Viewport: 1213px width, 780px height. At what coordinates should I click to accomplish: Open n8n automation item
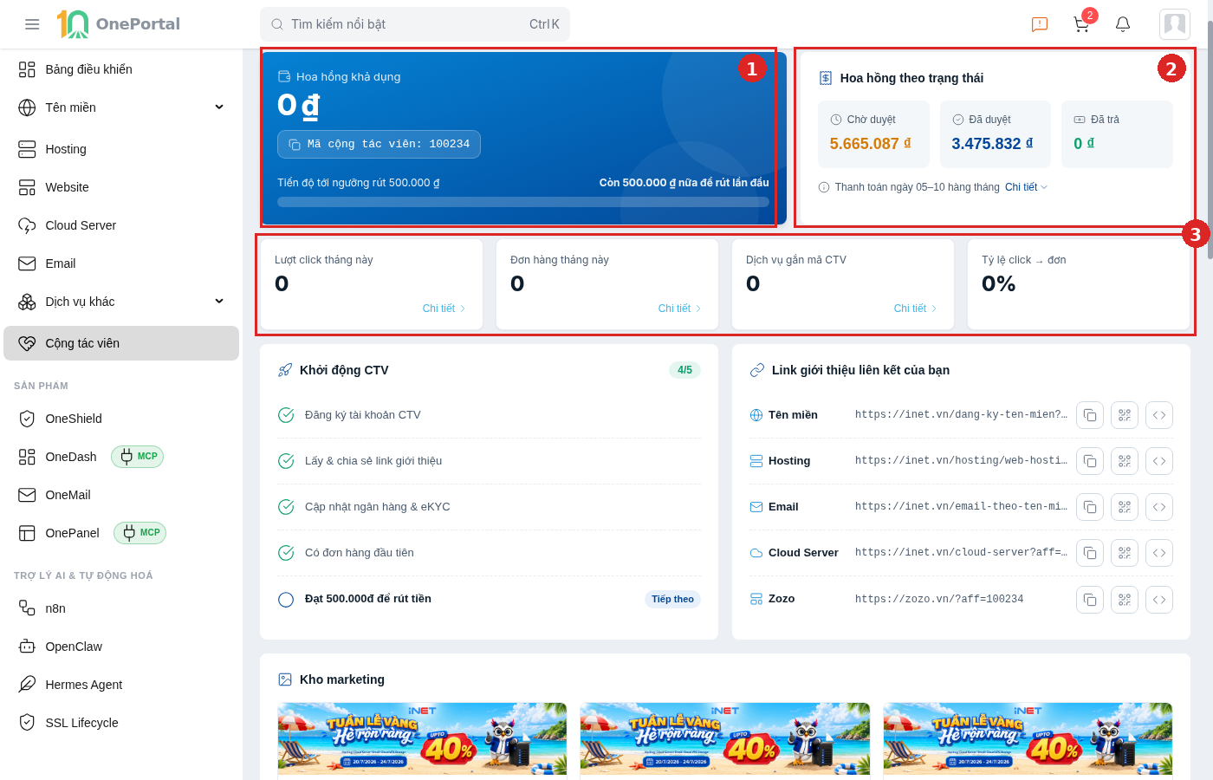click(x=121, y=608)
